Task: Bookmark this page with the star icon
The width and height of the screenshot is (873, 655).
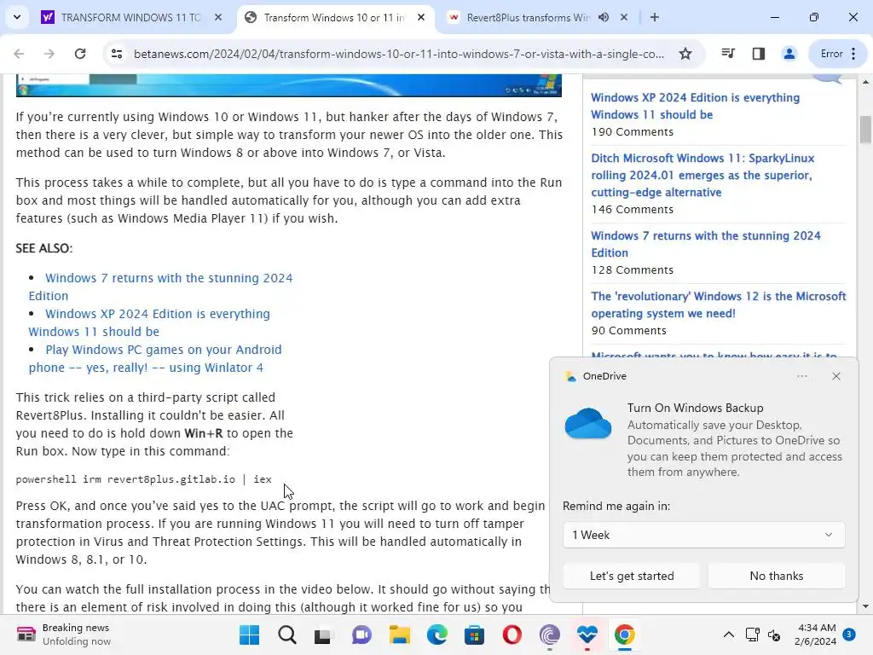Action: [x=685, y=54]
